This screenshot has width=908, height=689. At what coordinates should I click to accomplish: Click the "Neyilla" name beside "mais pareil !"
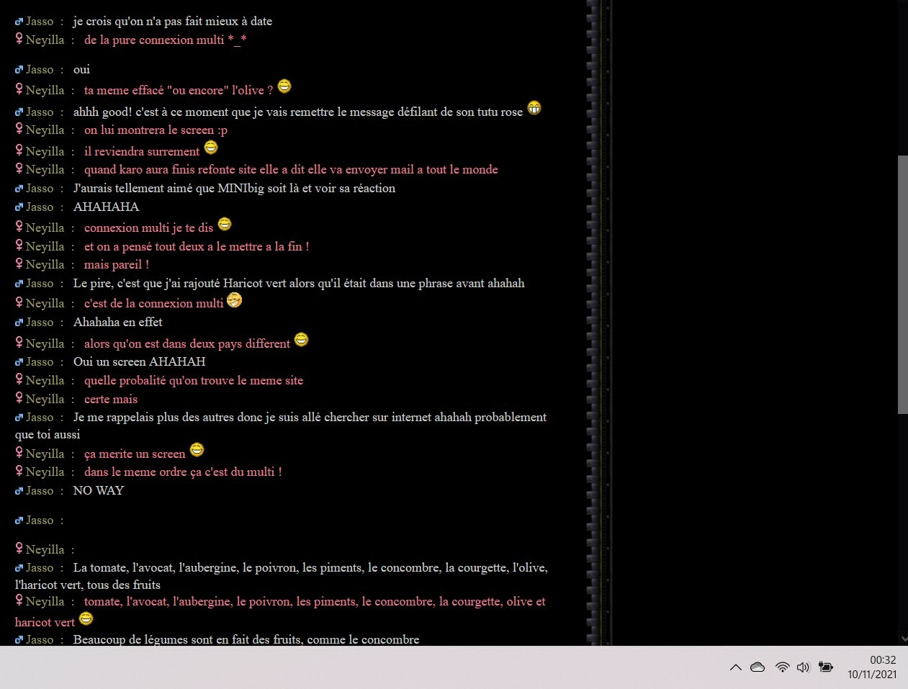click(x=45, y=265)
